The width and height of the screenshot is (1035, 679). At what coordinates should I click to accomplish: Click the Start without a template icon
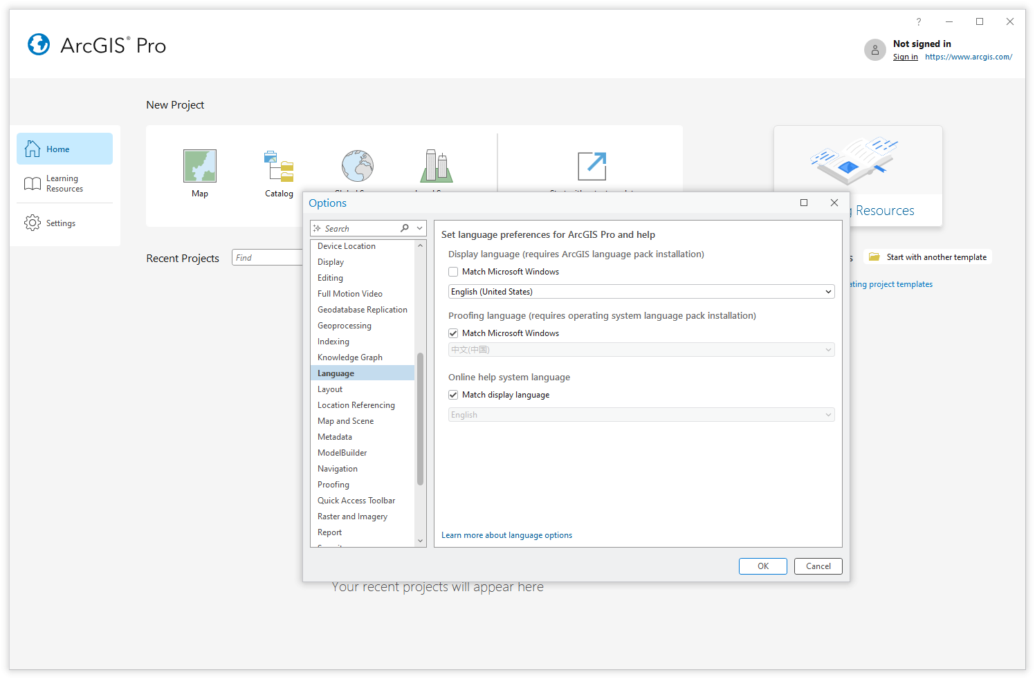[x=592, y=166]
